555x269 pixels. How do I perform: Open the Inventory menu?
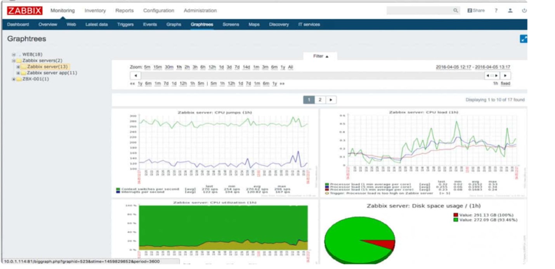95,10
